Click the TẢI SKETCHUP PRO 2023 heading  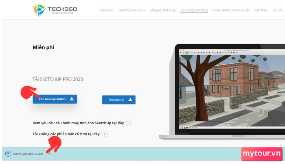[58, 79]
